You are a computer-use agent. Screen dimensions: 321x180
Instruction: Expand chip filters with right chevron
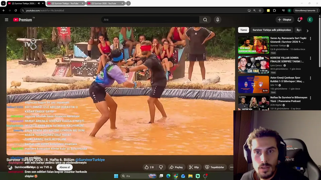(307, 31)
